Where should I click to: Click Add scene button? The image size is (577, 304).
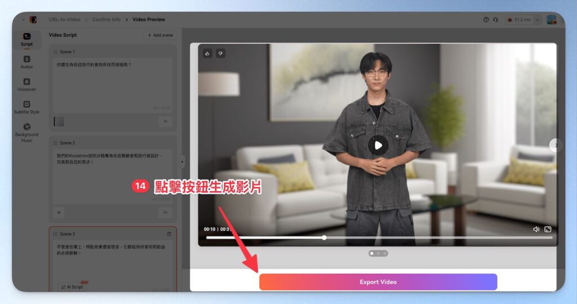[x=160, y=35]
